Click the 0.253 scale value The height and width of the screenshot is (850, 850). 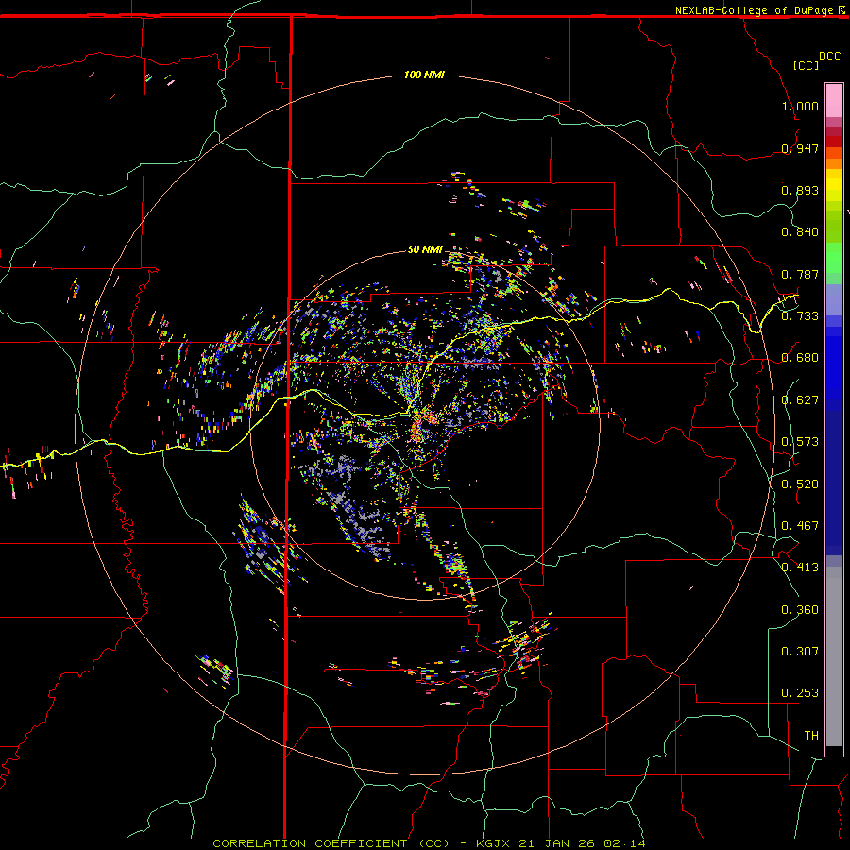tap(800, 693)
